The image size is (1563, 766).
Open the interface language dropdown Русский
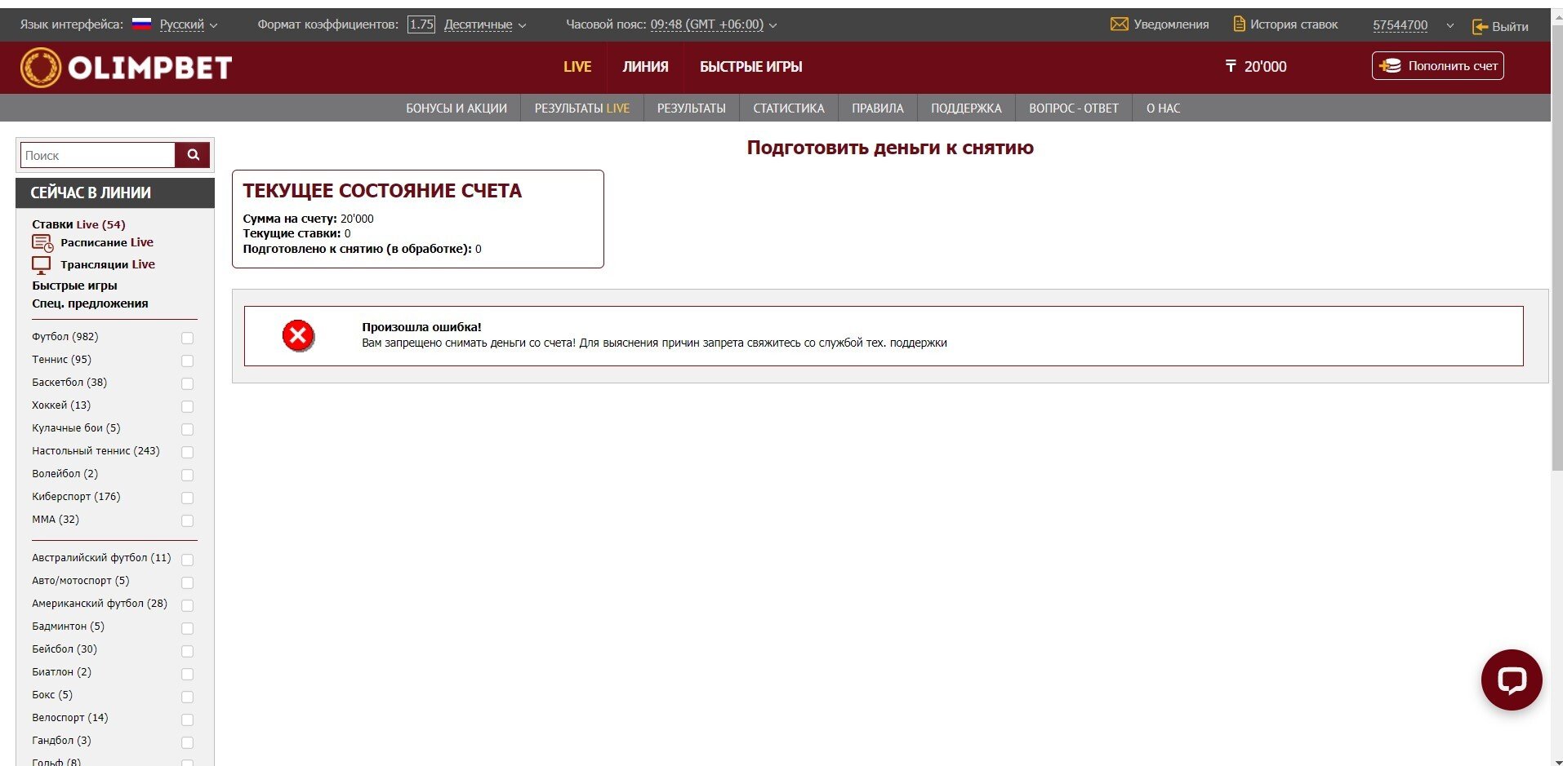188,24
